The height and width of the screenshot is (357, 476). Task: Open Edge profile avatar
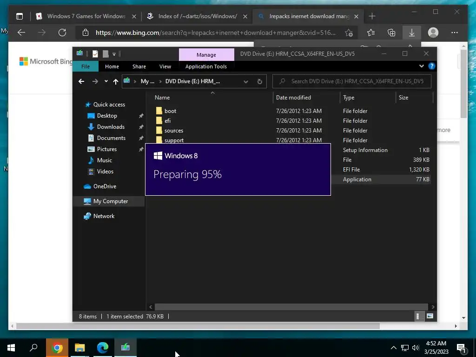coord(433,33)
